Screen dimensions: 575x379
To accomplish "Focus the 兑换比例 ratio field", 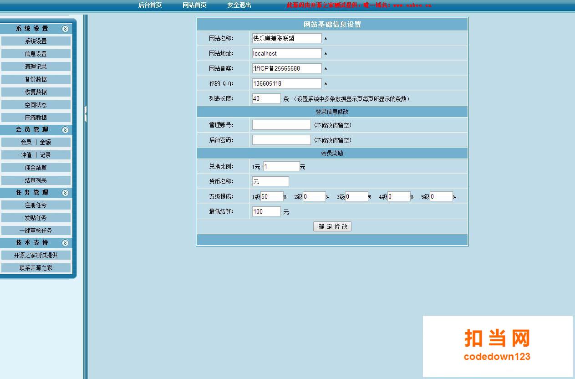I will (281, 166).
